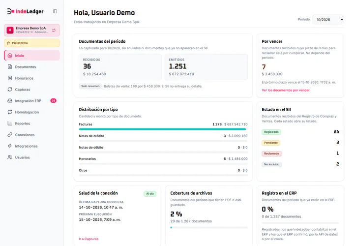Go to Inicio in the sidebar
Viewport: 354px width, 246px height.
coord(32,55)
